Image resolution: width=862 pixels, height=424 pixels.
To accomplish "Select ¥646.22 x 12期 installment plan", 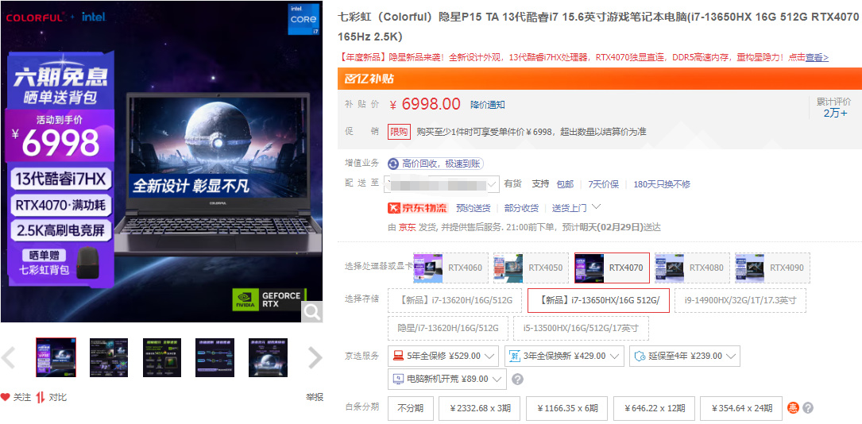I will (654, 408).
